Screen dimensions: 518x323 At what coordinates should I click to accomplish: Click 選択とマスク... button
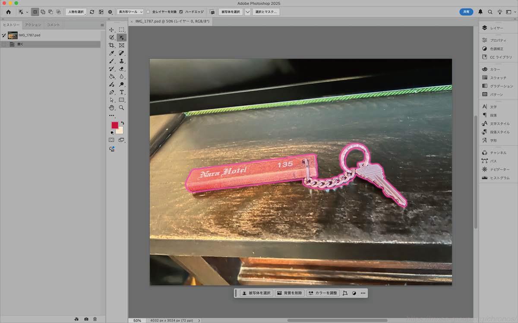coord(266,12)
